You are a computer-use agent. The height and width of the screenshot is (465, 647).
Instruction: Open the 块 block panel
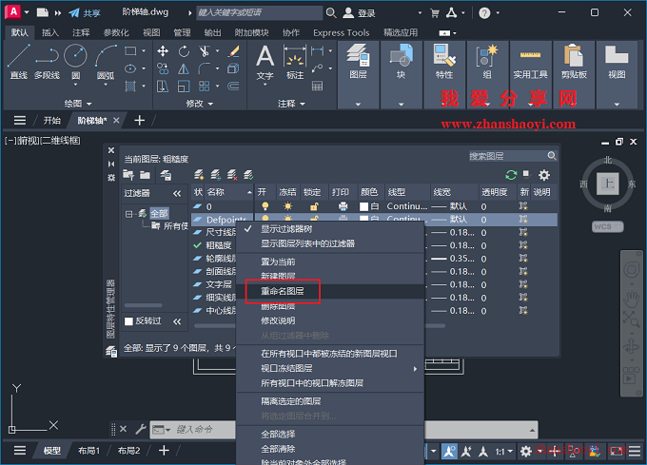402,62
